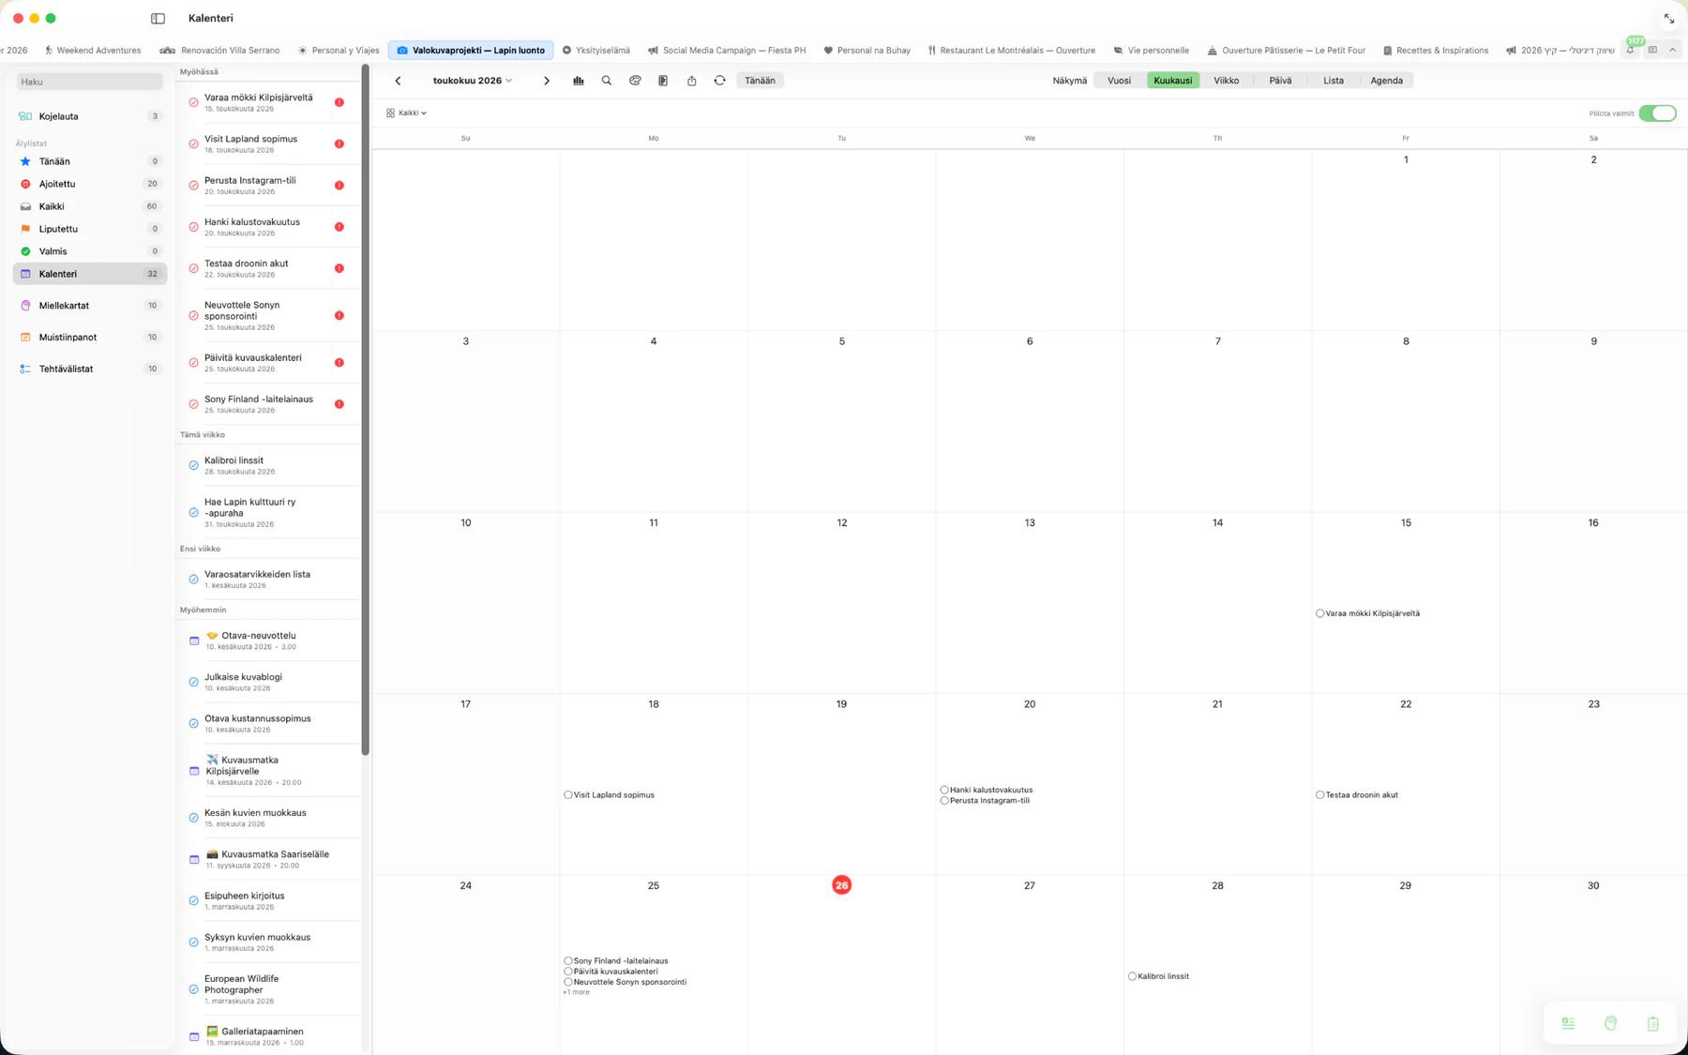Open the mind map head floating button
The height and width of the screenshot is (1055, 1688).
(x=1610, y=1023)
